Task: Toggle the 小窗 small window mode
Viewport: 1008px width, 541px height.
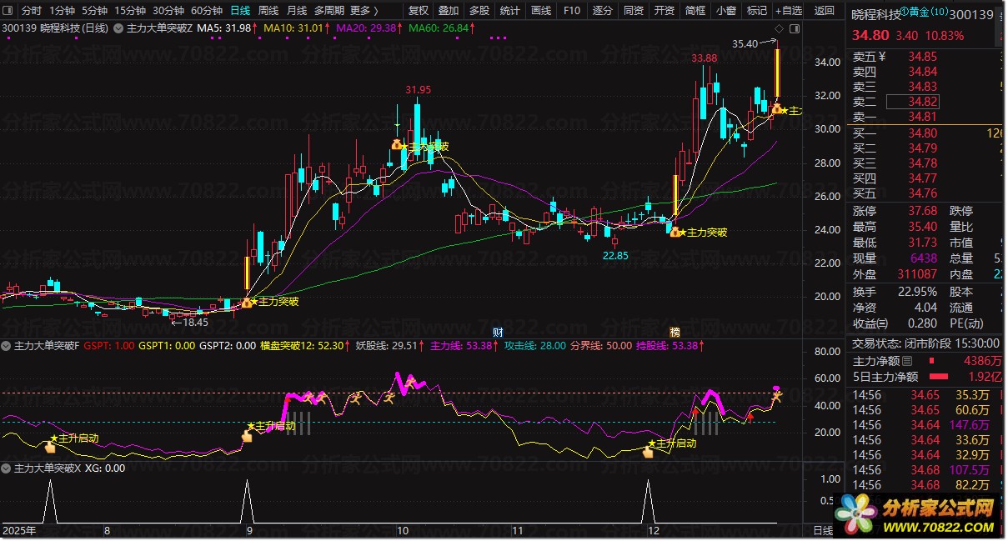Action: (725, 11)
